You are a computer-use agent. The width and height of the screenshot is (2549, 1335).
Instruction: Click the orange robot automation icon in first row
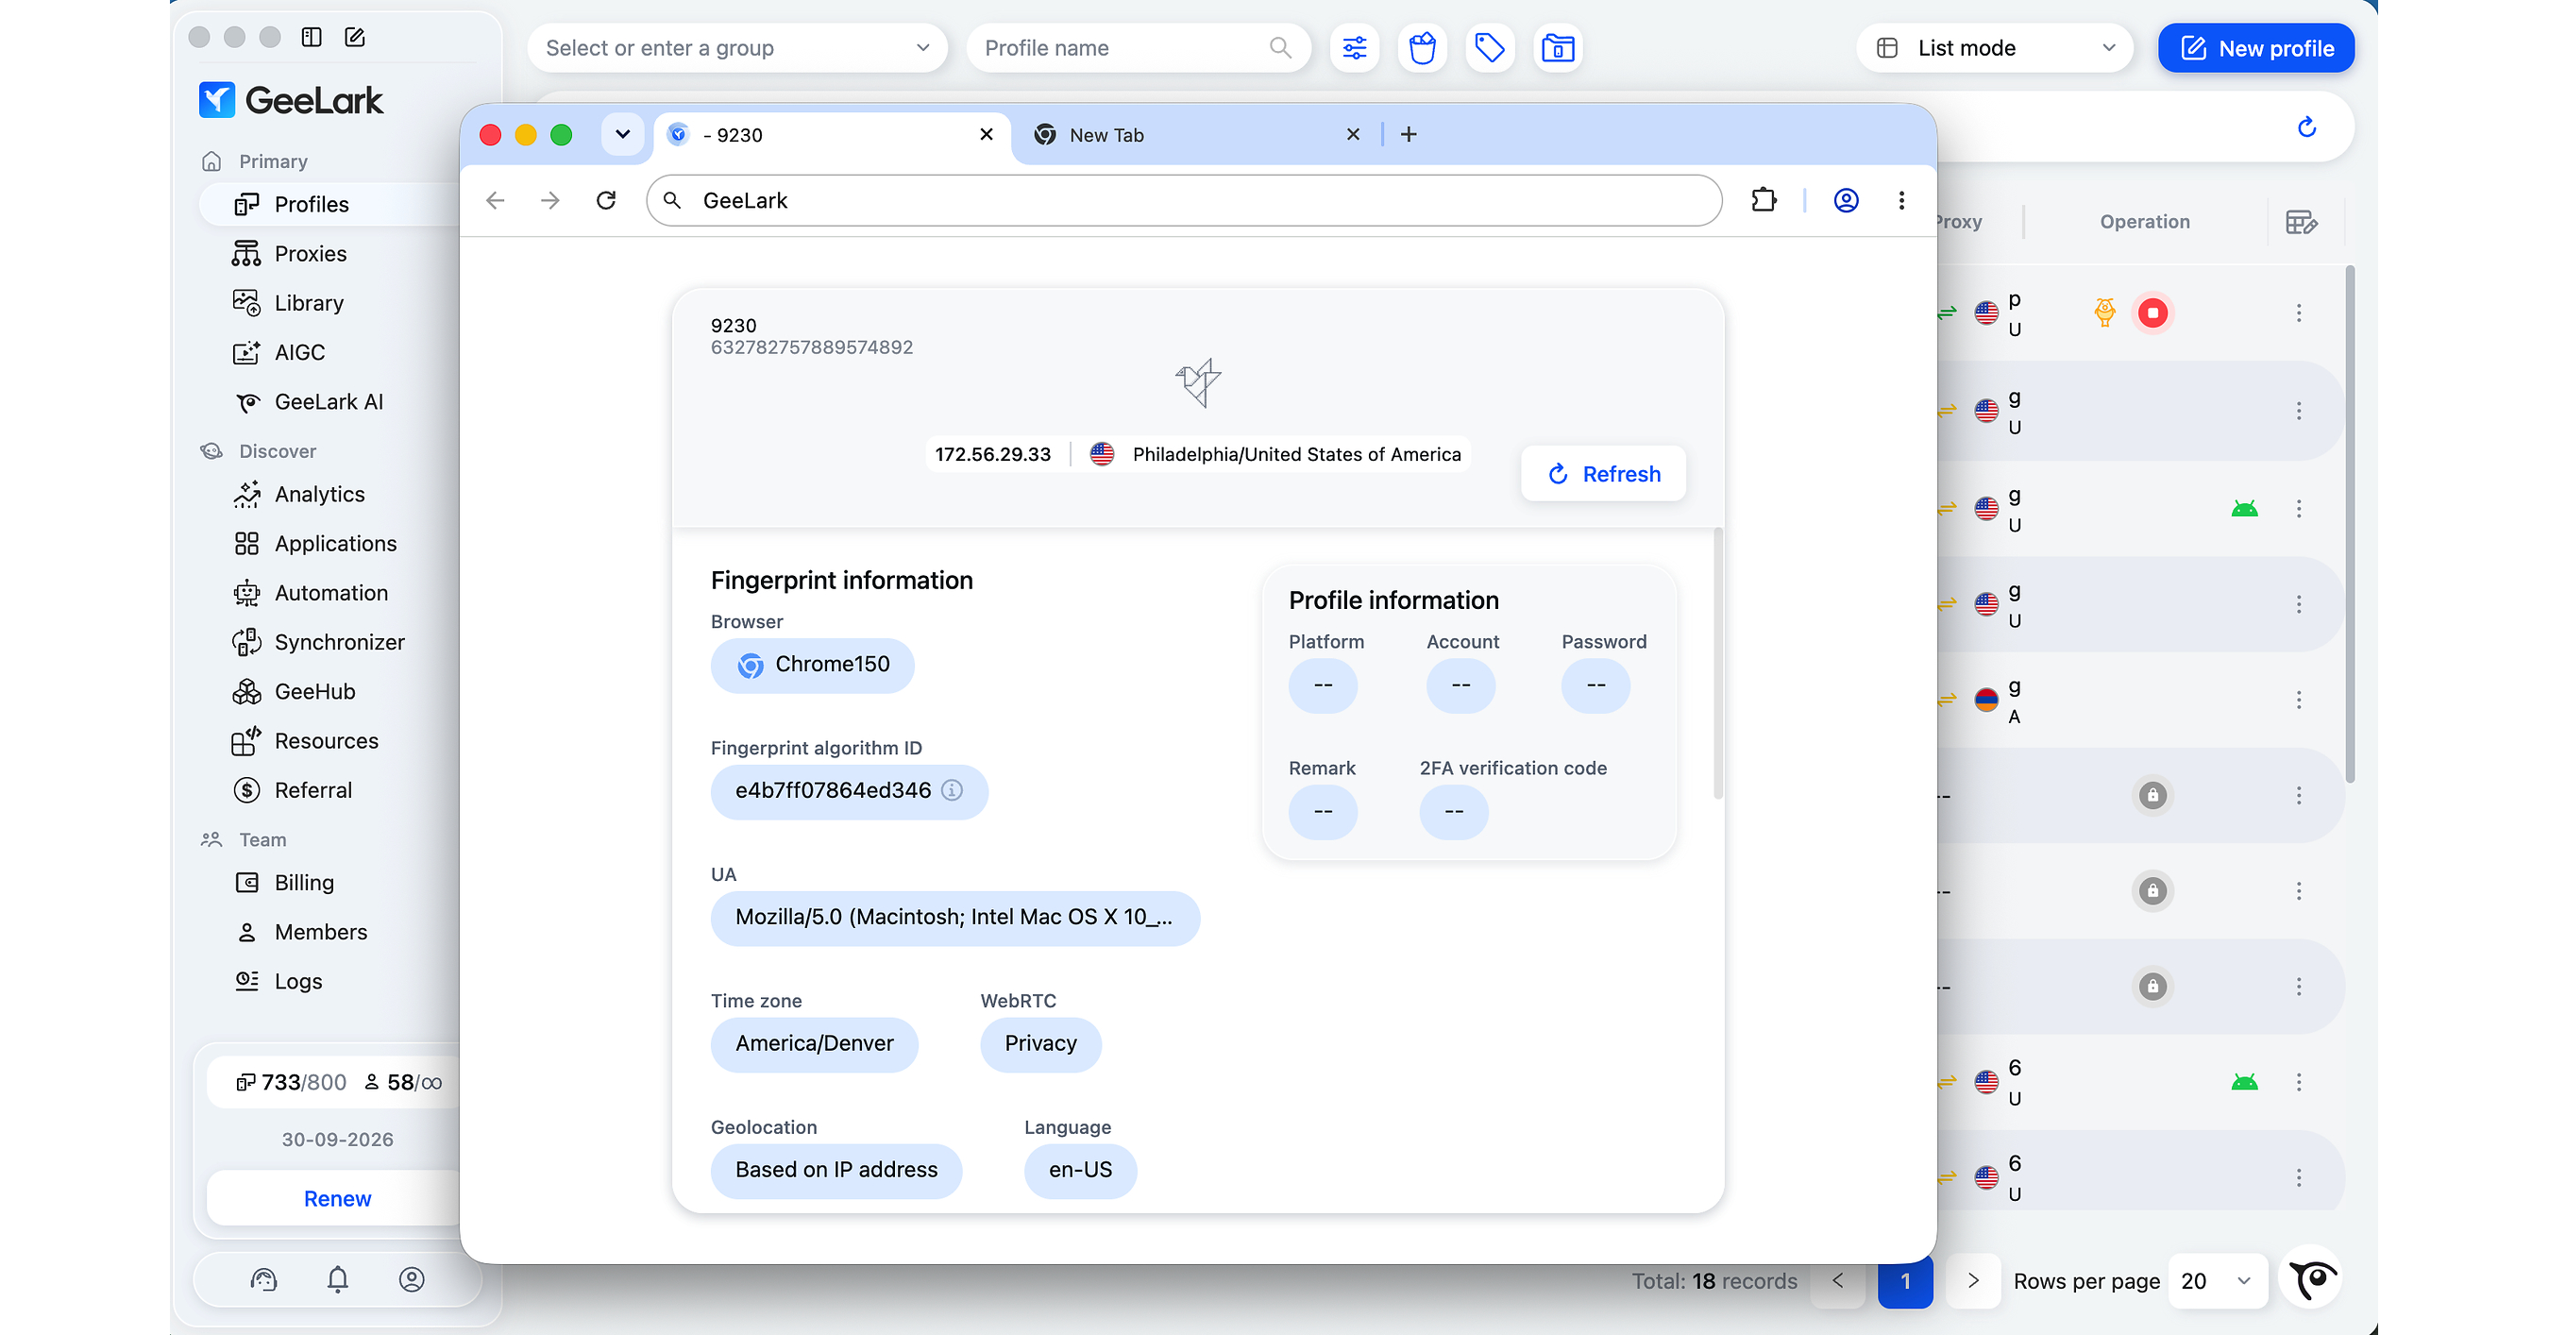click(x=2104, y=313)
